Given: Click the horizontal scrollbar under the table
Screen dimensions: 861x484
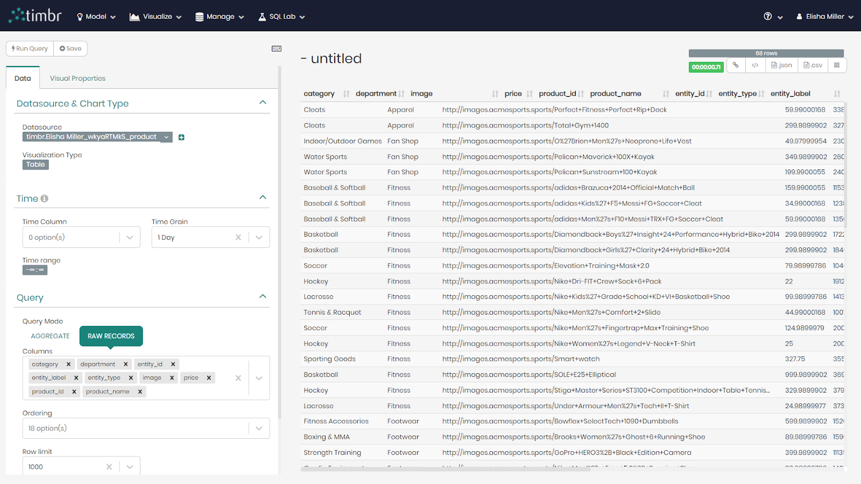Looking at the screenshot, I should click(446, 469).
